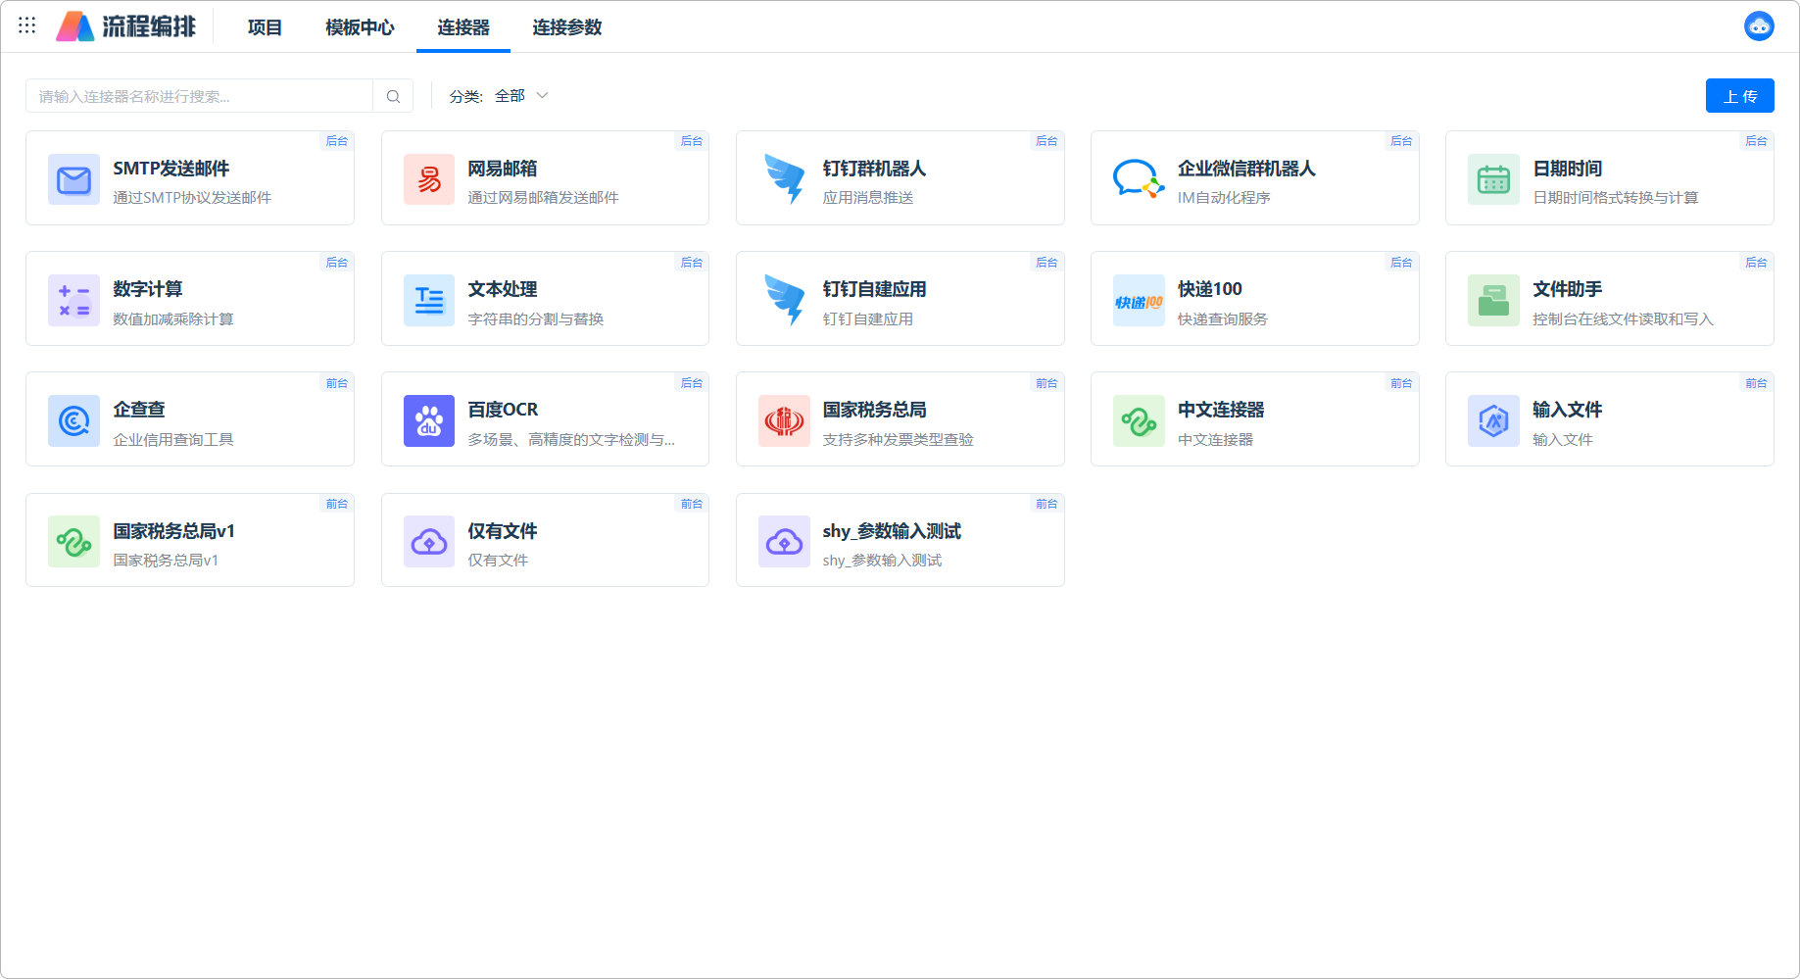Click the 企业微信群机器人 chat bubble icon
Image resolution: width=1800 pixels, height=979 pixels.
[x=1138, y=179]
